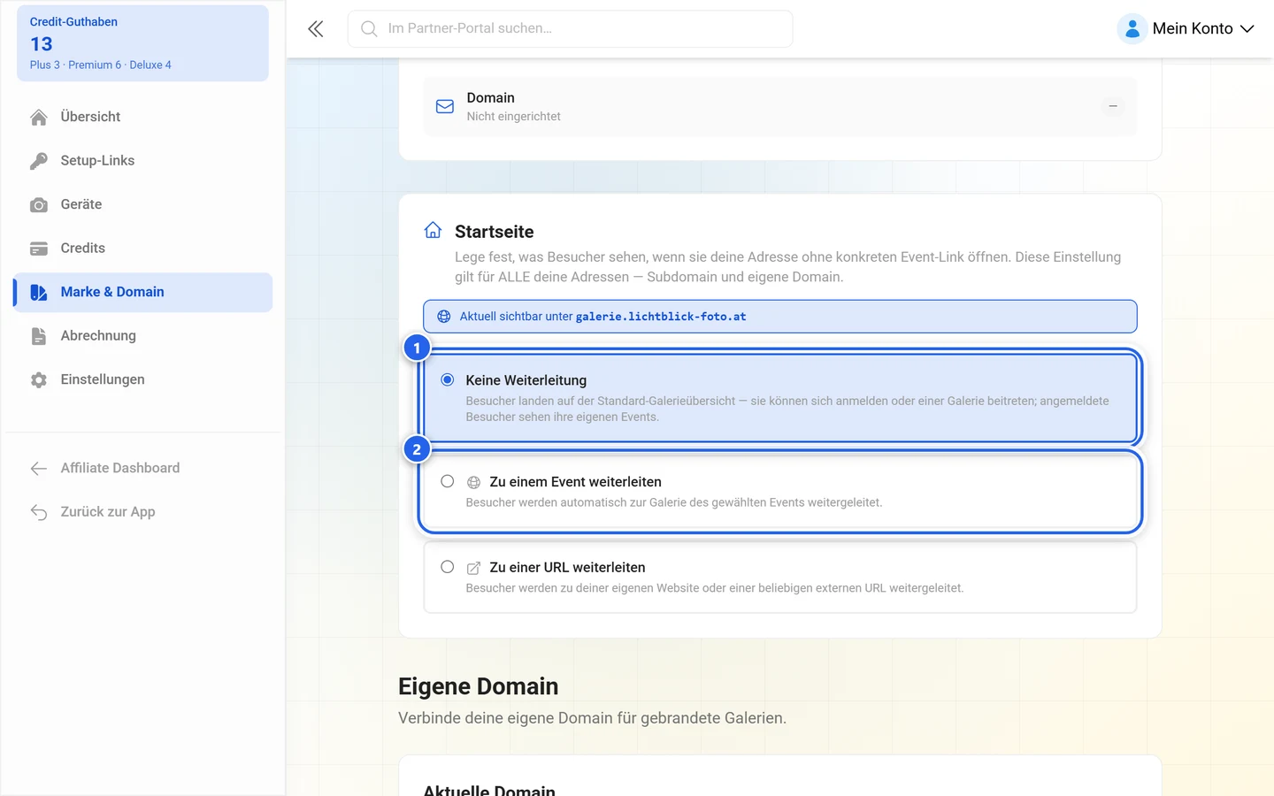Select the Keine Weiterleitung radio button
This screenshot has width=1274, height=796.
click(x=448, y=379)
